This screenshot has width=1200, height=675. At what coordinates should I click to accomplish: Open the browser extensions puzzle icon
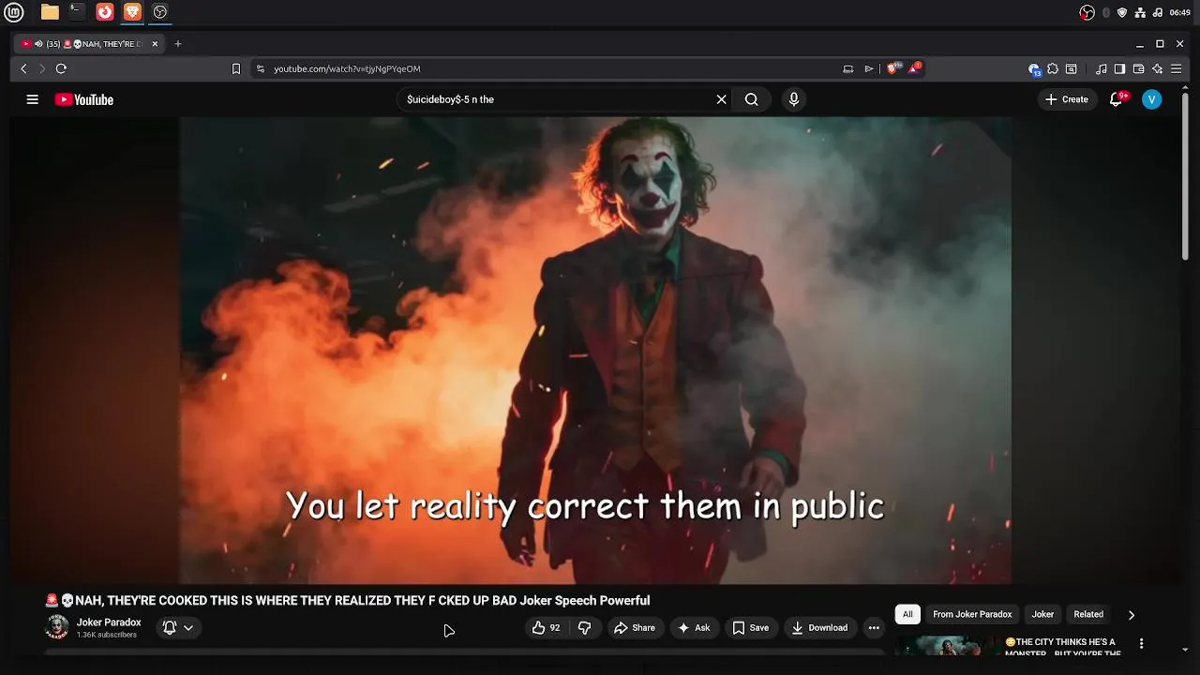pos(1053,68)
